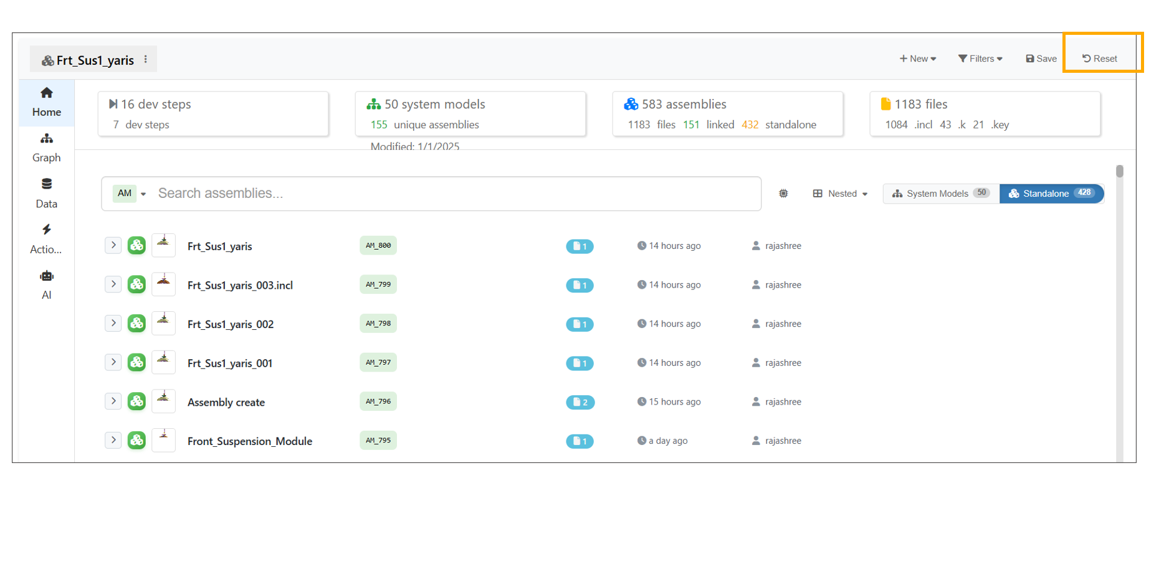Screen dimensions: 1169x562
Task: Open the Actions lightning sidebar item
Action: click(47, 239)
